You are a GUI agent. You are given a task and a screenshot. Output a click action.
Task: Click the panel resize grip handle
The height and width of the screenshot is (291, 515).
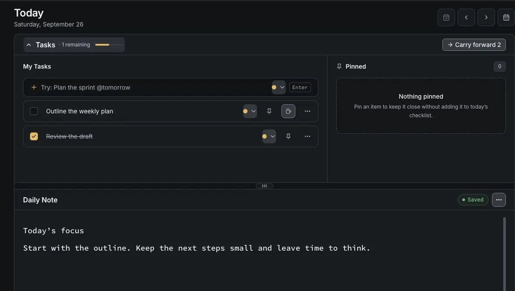tap(264, 186)
